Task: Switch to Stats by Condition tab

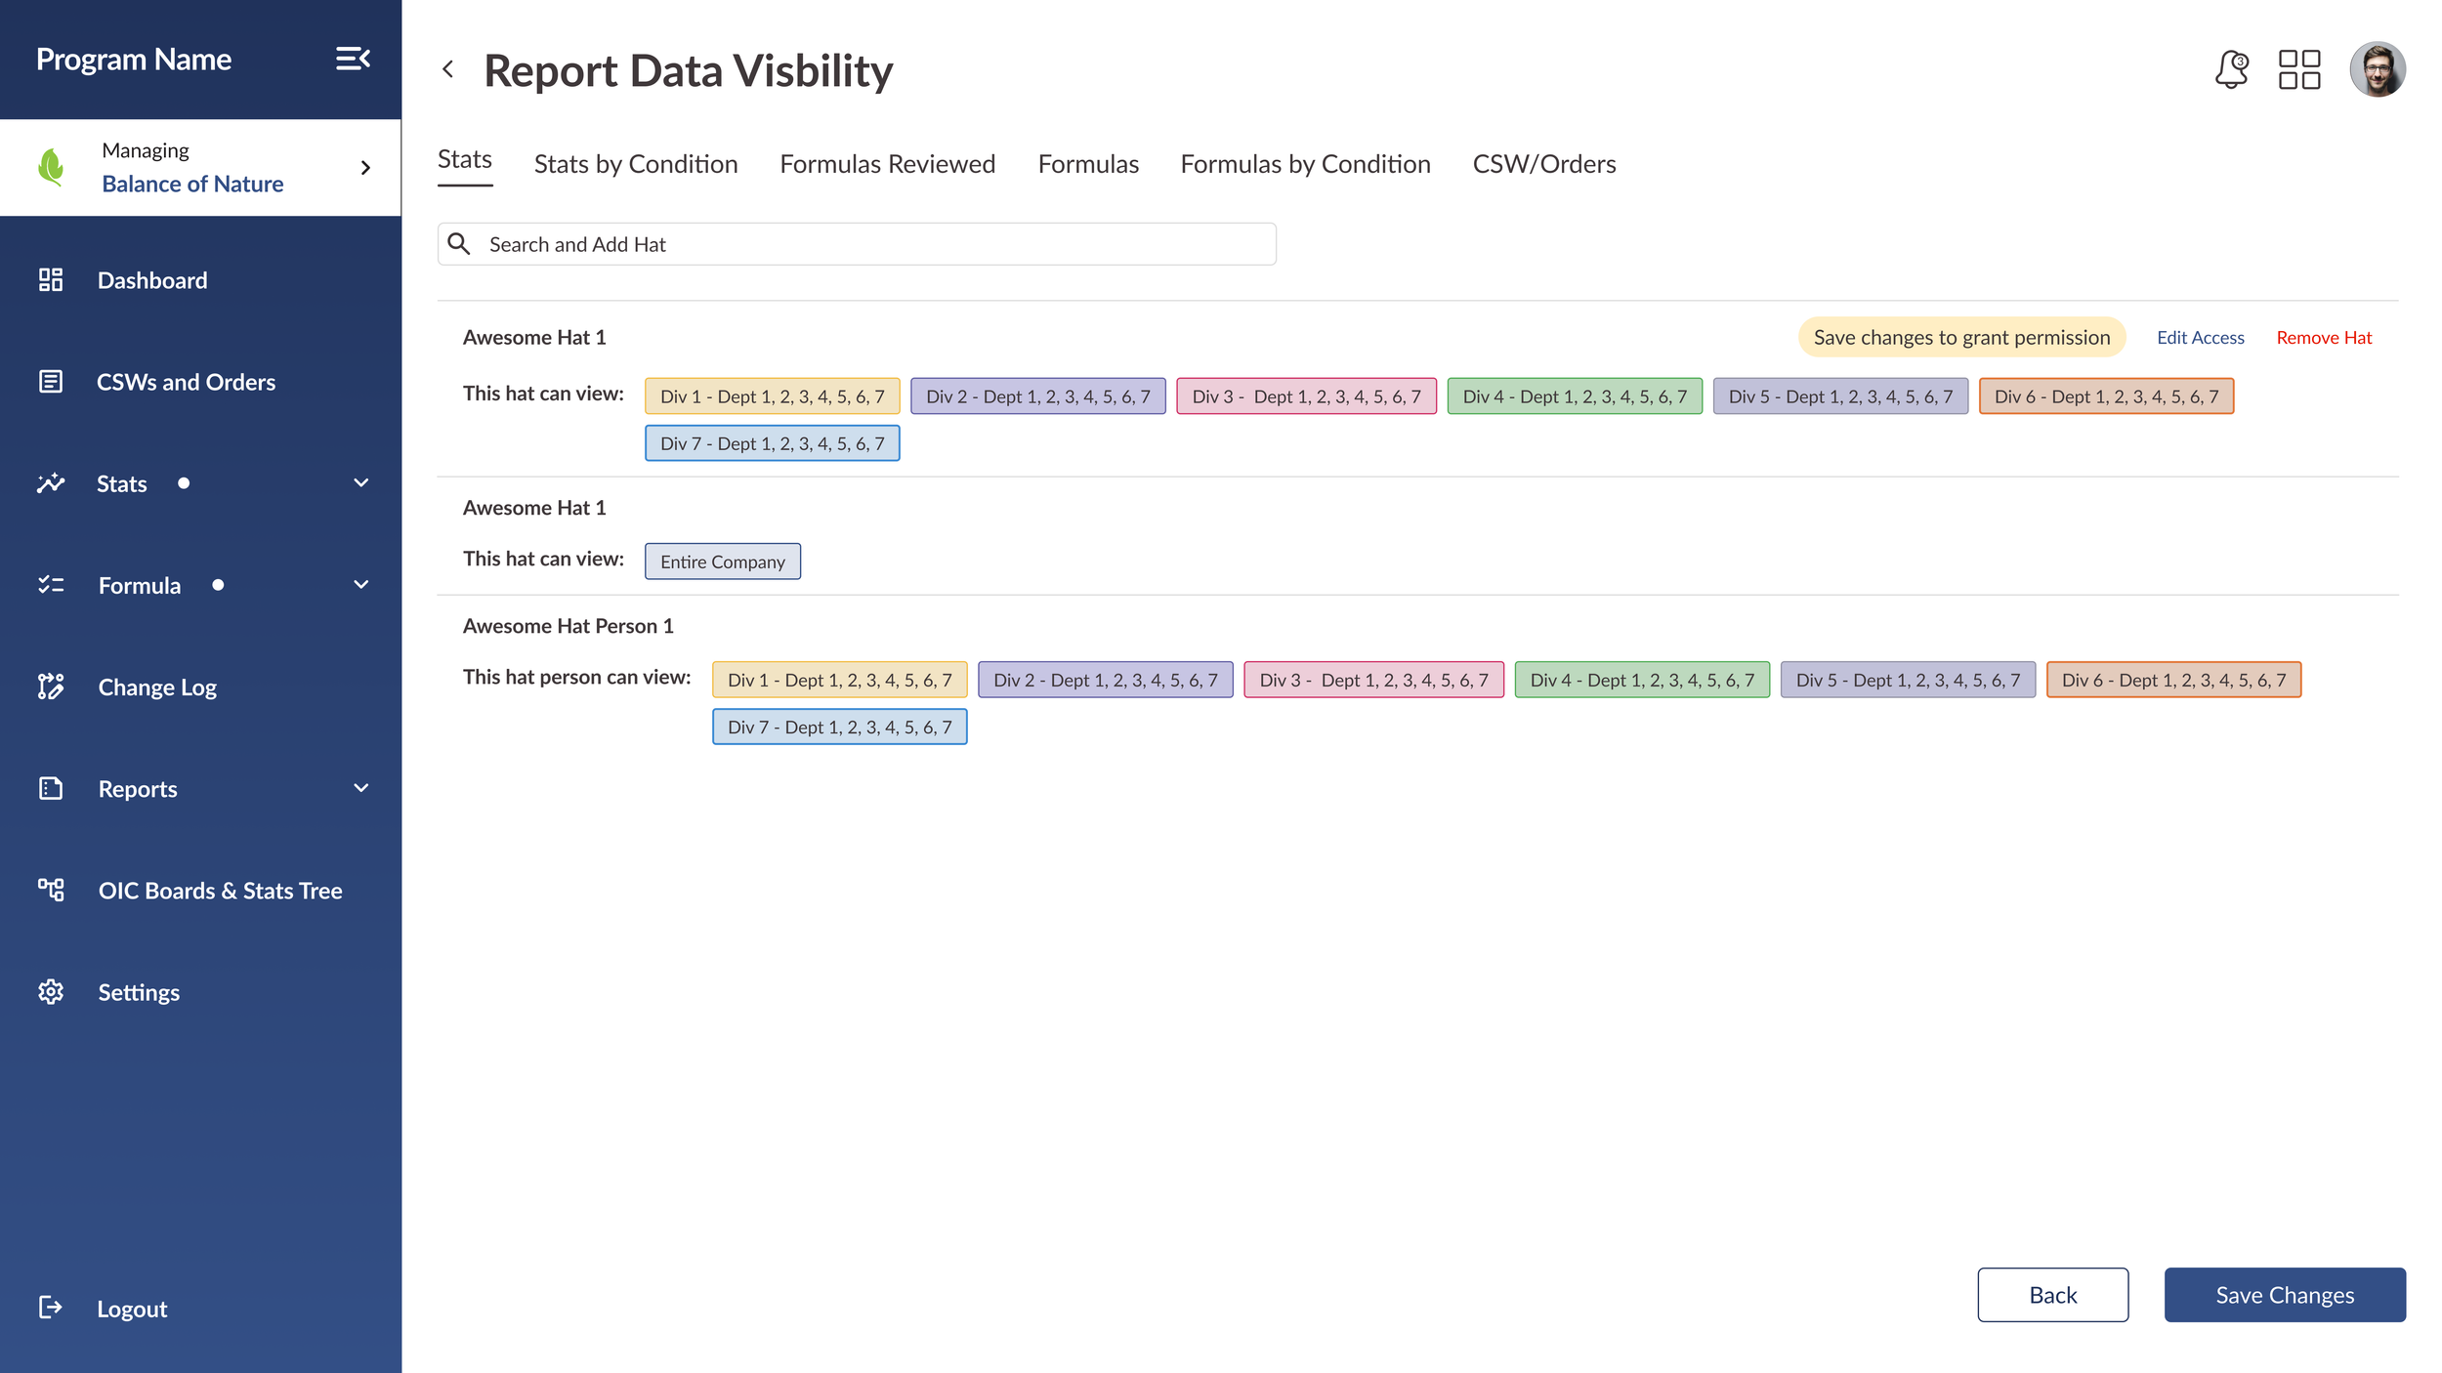Action: click(635, 164)
